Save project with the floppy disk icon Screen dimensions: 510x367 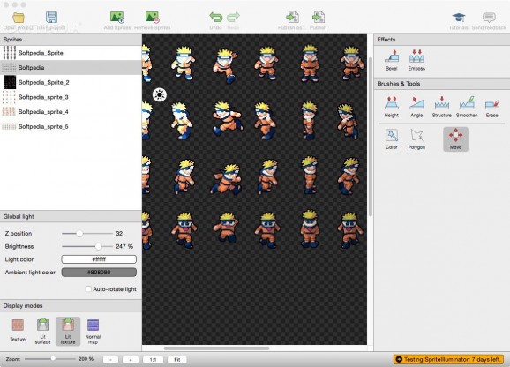[51, 18]
